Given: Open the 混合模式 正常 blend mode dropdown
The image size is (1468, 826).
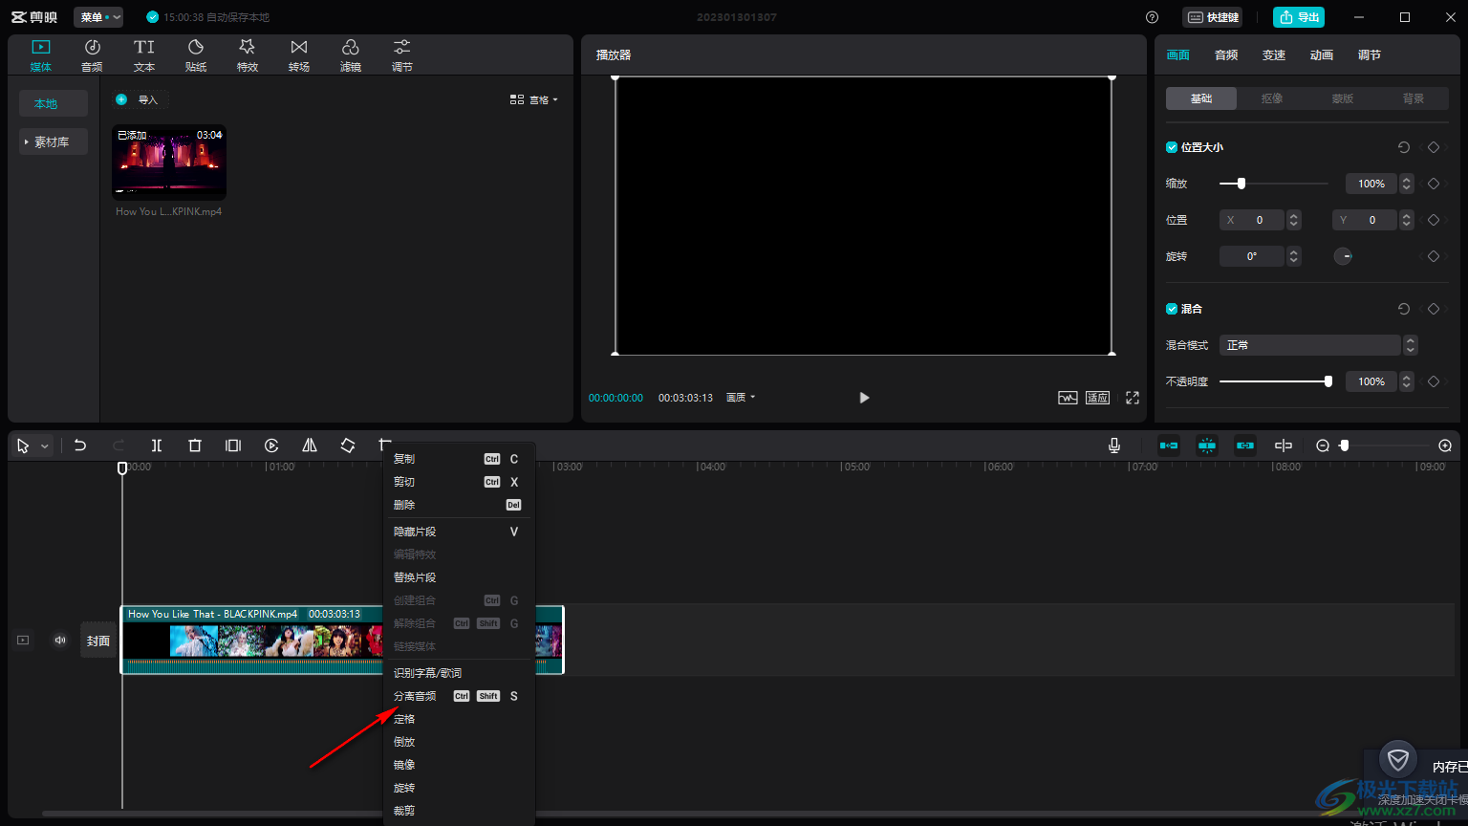Looking at the screenshot, I should (1319, 345).
